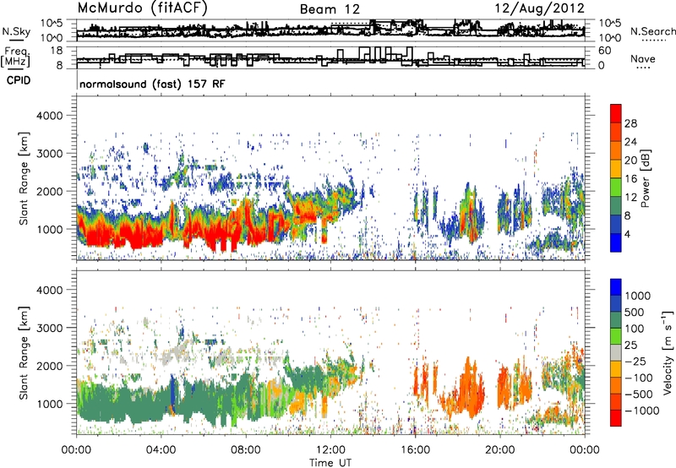Click the 1000 tick of the velocity panel
The height and width of the screenshot is (468, 676).
click(50, 404)
